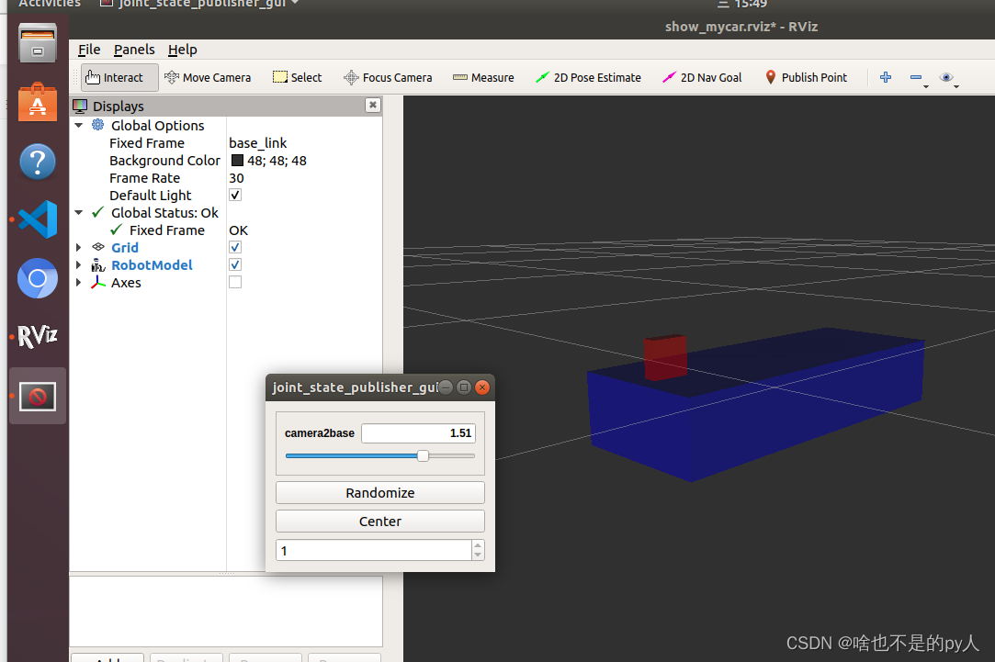
Task: Click the Frame Rate value 30
Action: (236, 178)
